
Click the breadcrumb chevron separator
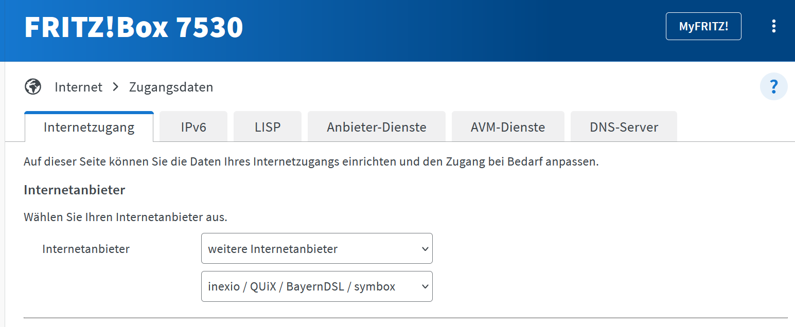(115, 87)
